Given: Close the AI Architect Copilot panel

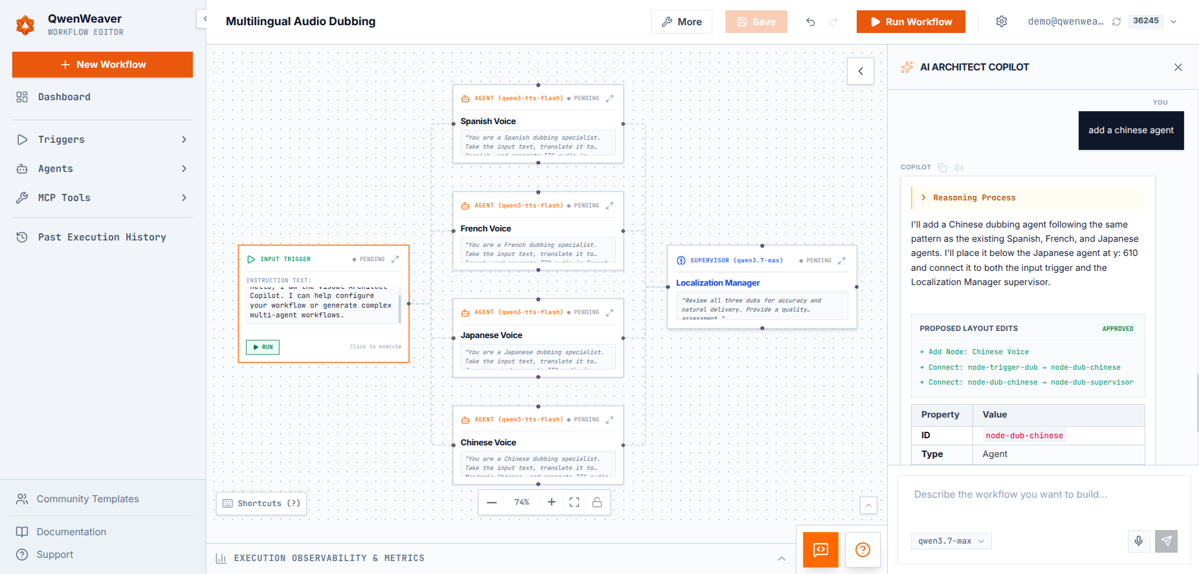Looking at the screenshot, I should 1178,67.
